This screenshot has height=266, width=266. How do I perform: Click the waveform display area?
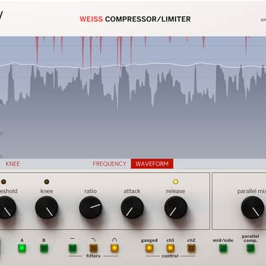click(x=133, y=98)
